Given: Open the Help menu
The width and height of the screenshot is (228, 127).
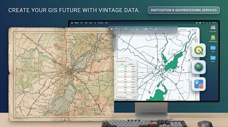Looking at the screenshot, I should click(106, 23).
